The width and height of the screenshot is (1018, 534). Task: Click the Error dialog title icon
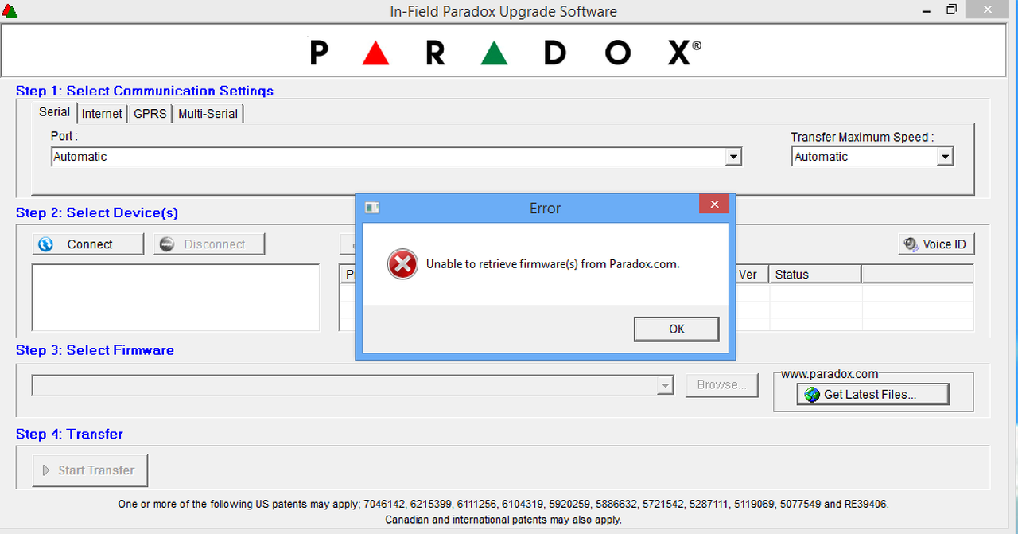click(x=371, y=208)
